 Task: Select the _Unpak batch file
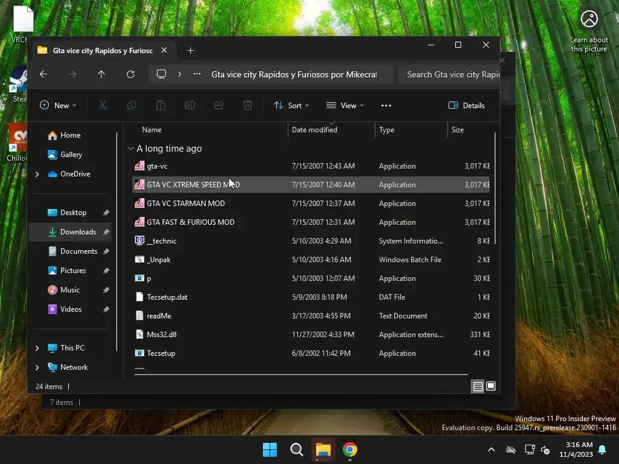311,260
